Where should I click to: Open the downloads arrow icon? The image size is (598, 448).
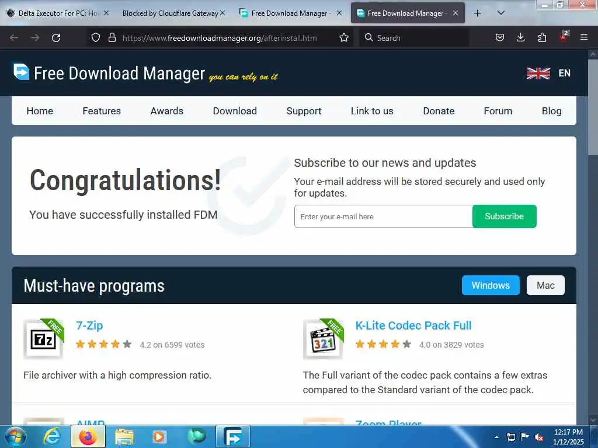click(520, 37)
